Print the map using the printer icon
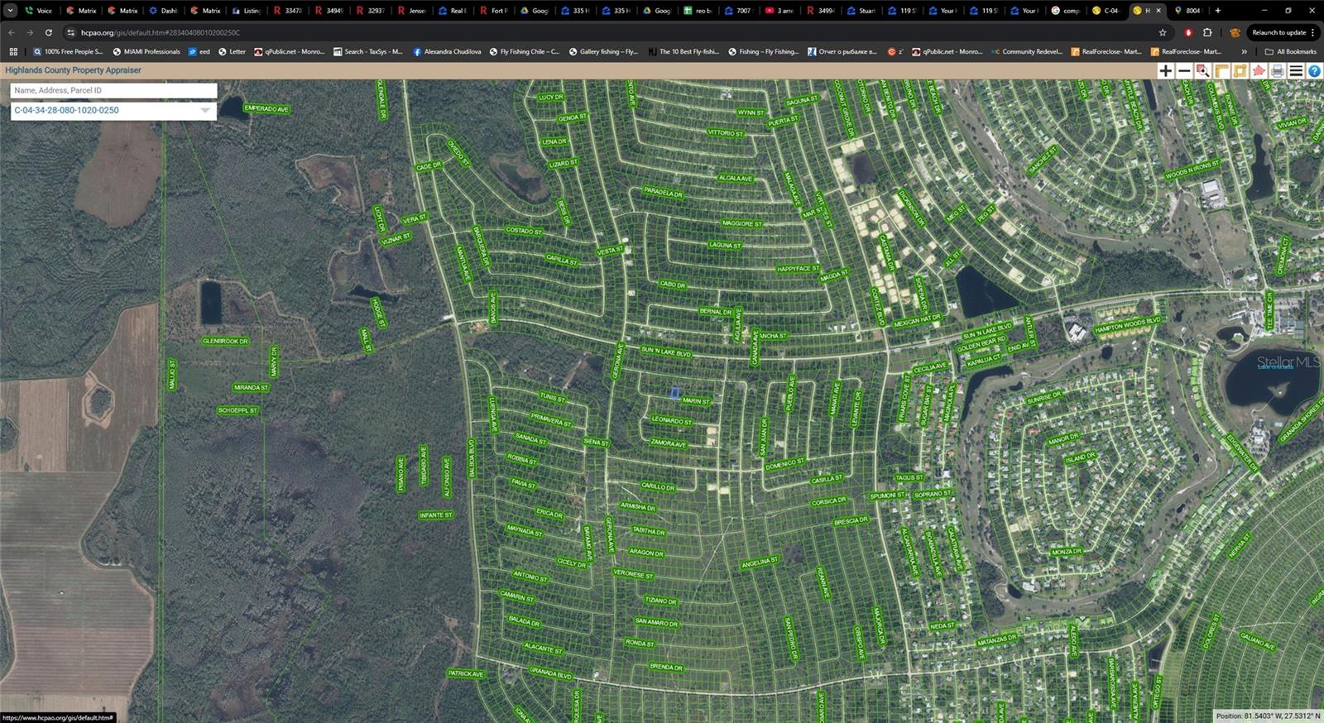The image size is (1324, 723). tap(1277, 71)
